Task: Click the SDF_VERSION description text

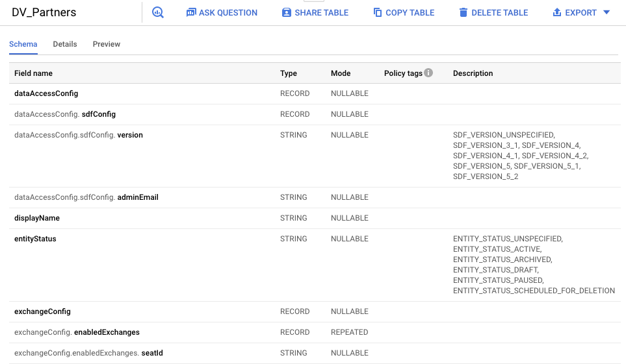Action: pyautogui.click(x=521, y=156)
